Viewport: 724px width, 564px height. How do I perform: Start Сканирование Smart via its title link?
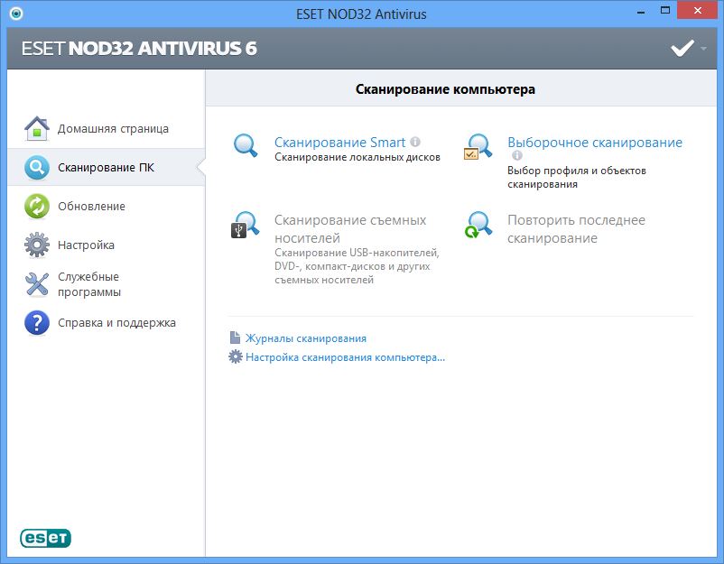coord(339,143)
